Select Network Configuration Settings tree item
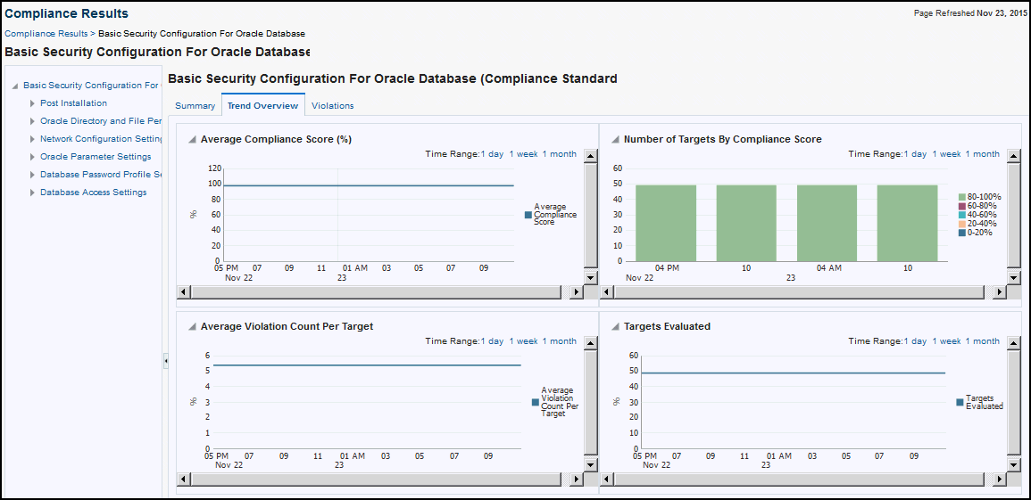Image resolution: width=1031 pixels, height=500 pixels. (101, 139)
